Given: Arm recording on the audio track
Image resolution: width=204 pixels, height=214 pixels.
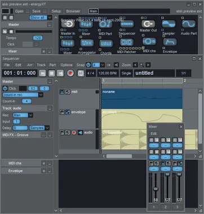Looking at the screenshot, I should [x=74, y=132].
